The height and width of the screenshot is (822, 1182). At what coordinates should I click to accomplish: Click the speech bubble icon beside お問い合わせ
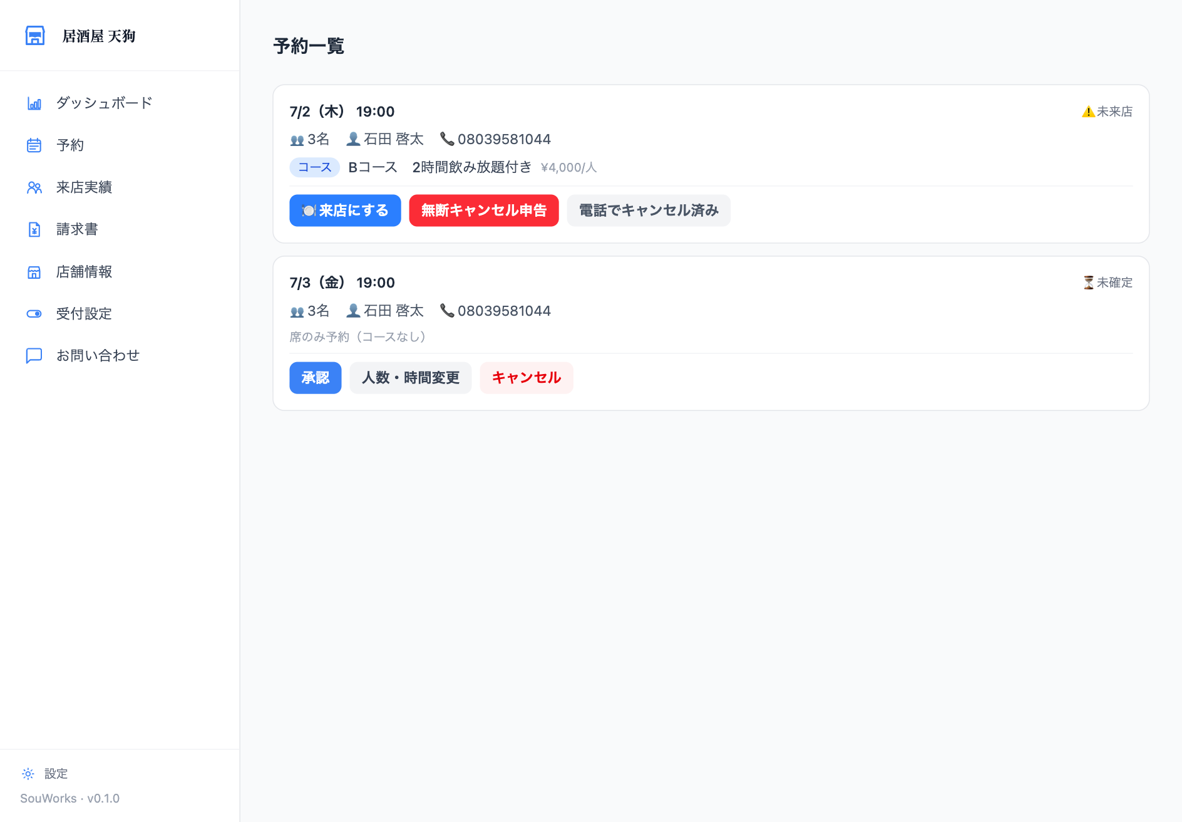point(34,356)
